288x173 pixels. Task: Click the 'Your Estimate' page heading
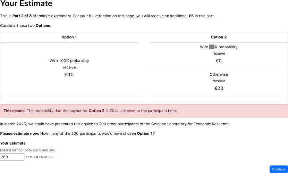pos(26,4)
